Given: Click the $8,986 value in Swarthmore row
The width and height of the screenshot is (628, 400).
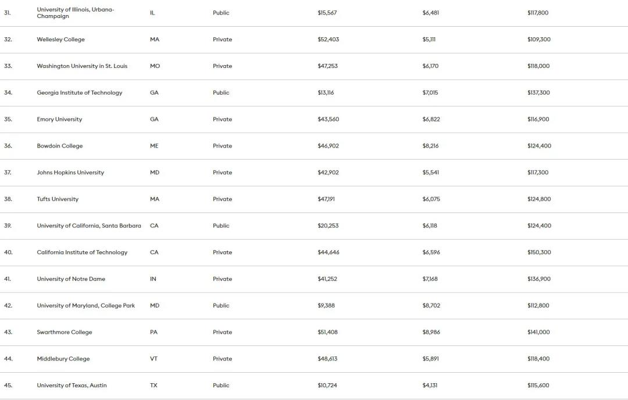Looking at the screenshot, I should (431, 332).
